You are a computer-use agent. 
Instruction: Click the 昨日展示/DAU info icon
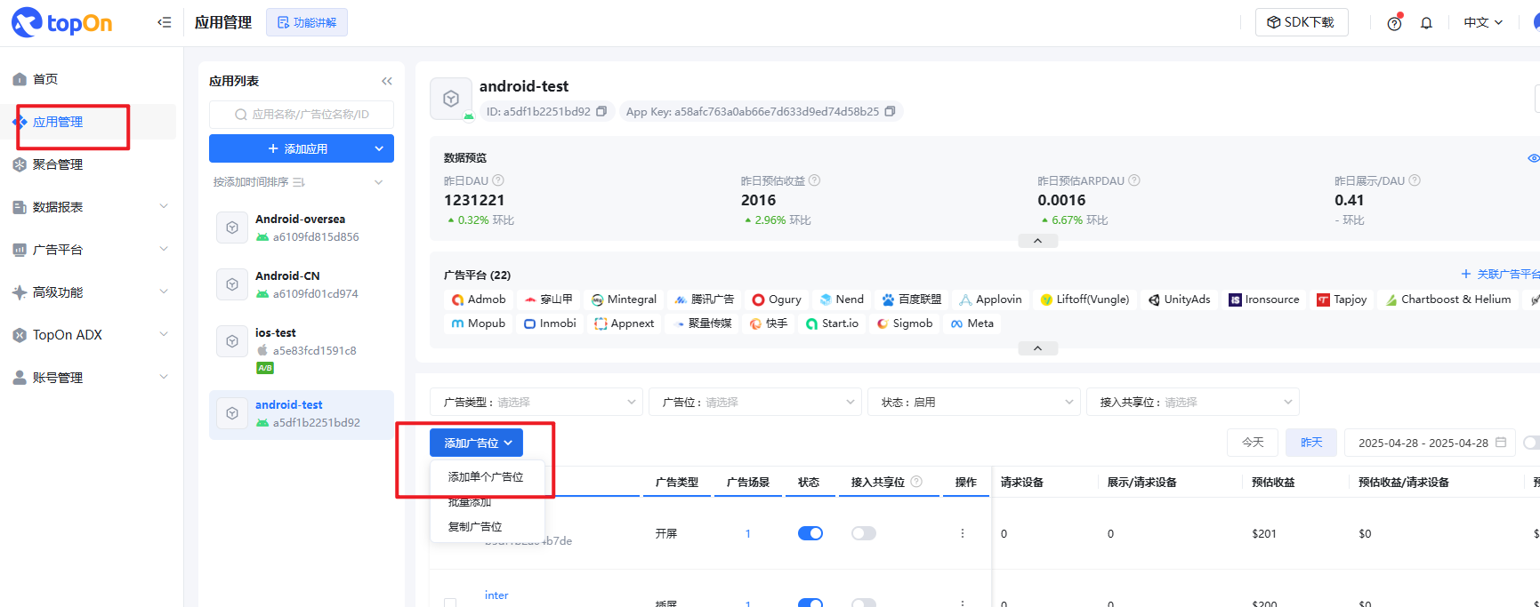click(x=1415, y=180)
